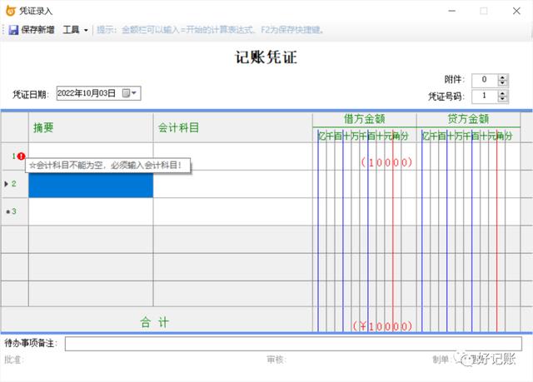Click the 贷方金额 cell in row 2
Screen dimensions: 533x382
click(468, 184)
